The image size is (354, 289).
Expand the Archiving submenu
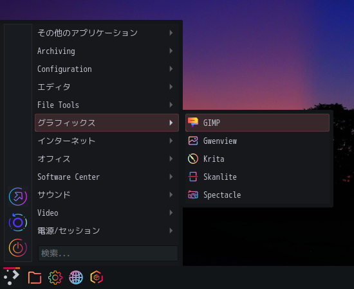point(107,51)
